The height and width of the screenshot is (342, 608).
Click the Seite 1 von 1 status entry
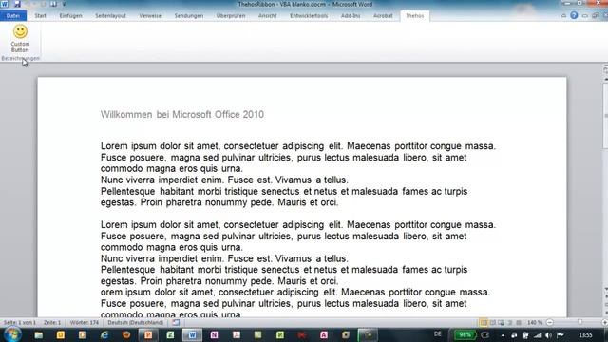(19, 323)
